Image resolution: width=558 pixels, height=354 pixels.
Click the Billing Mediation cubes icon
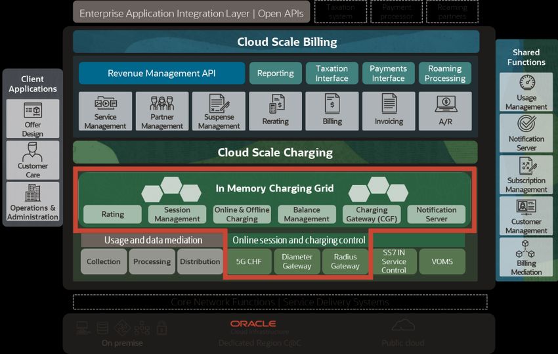525,249
